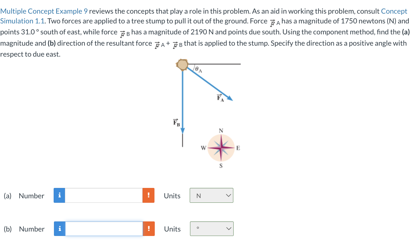The height and width of the screenshot is (249, 418).
Task: Click the orange warning icon for part (a)
Action: tap(149, 196)
